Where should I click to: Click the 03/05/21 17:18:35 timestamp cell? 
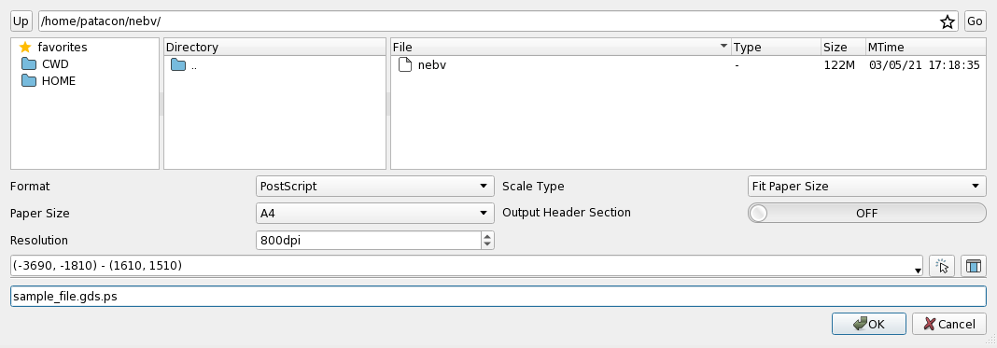pos(924,64)
